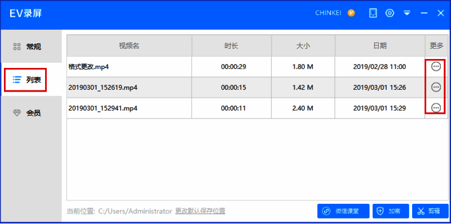Open the title bar dropdown menu arrow
Screen dimensions: 451x224
(406, 13)
